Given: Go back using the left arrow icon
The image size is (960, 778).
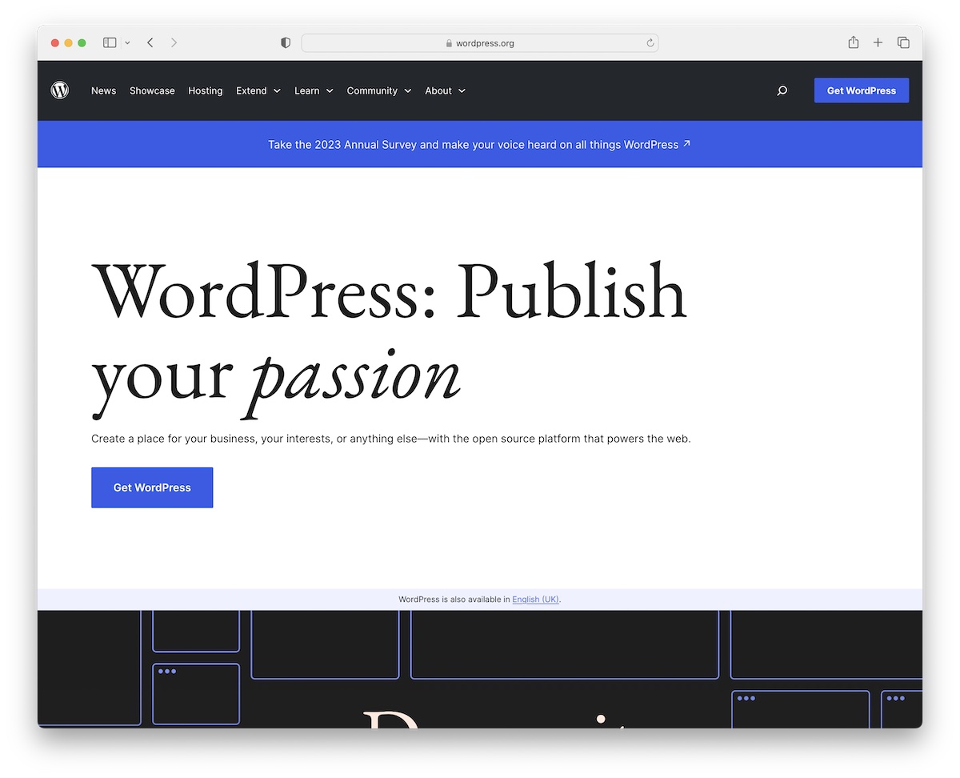Looking at the screenshot, I should pos(150,42).
